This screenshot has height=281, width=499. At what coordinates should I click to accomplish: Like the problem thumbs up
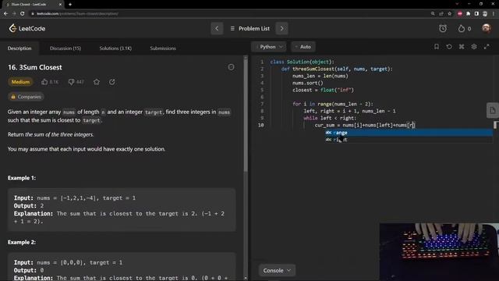click(44, 82)
